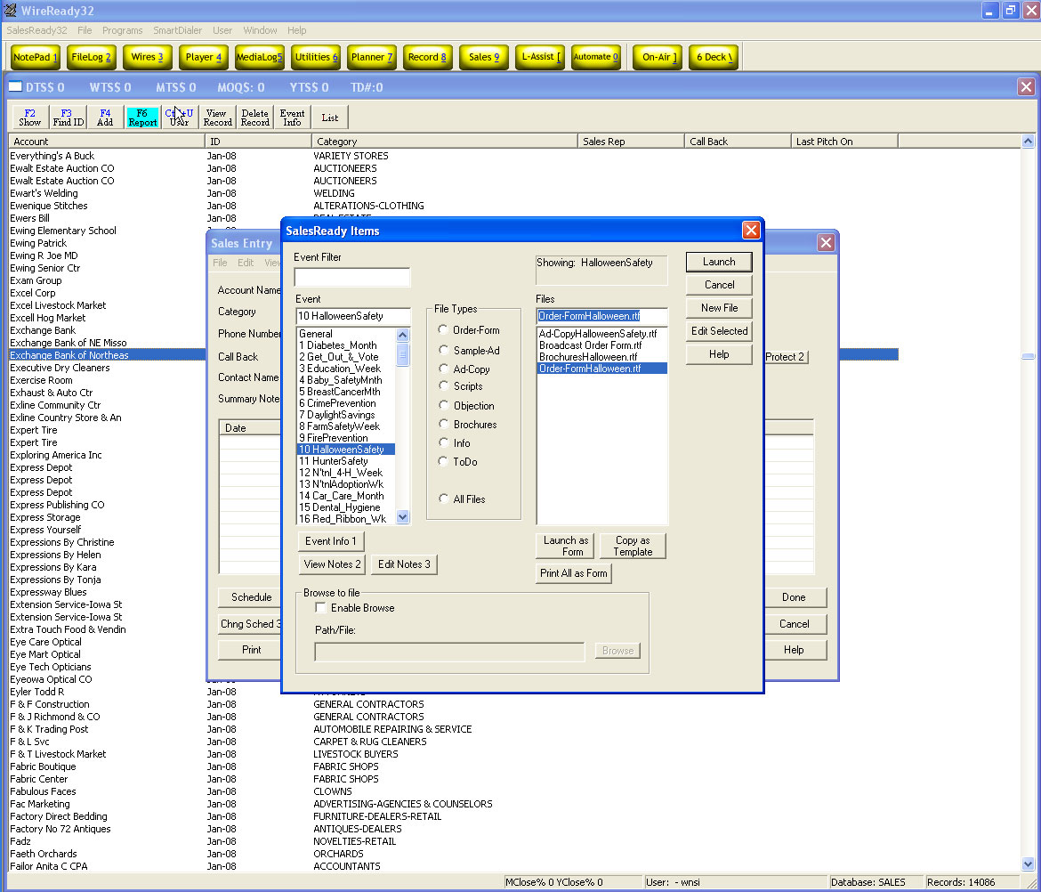The height and width of the screenshot is (892, 1041).
Task: Click into the Event Filter text field
Action: click(351, 276)
